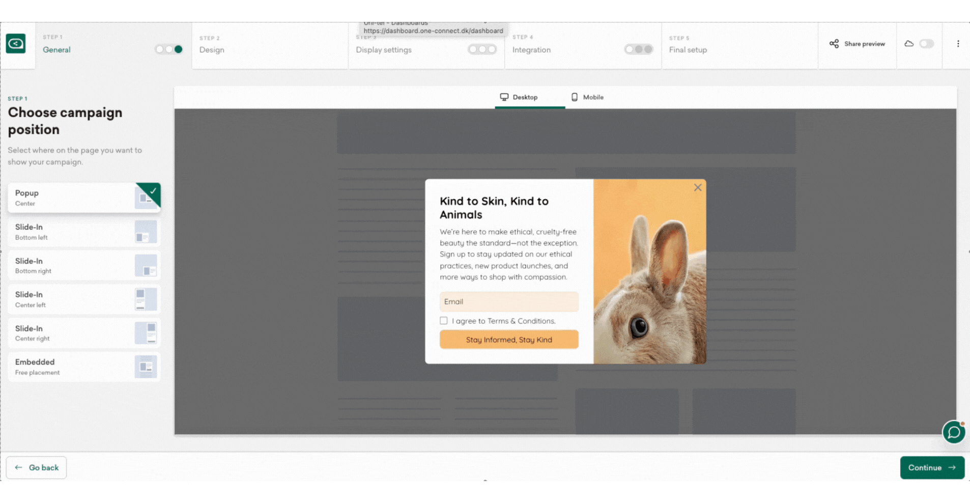Open Step 4 Integration
The height and width of the screenshot is (502, 970).
pos(531,50)
